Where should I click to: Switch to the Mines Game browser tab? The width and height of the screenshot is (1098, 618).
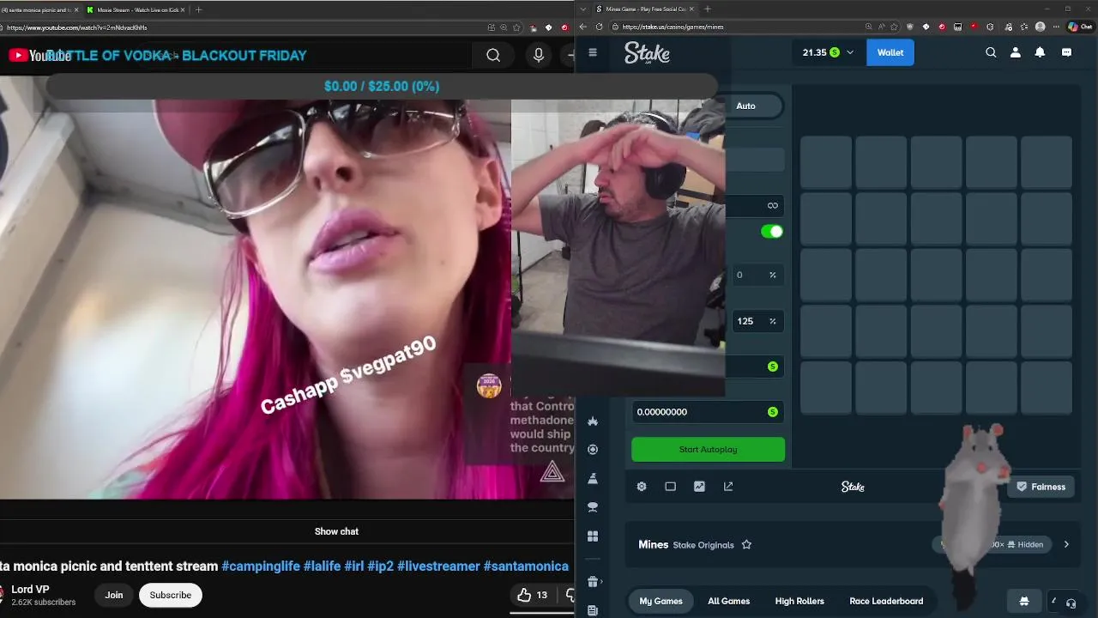tap(645, 9)
